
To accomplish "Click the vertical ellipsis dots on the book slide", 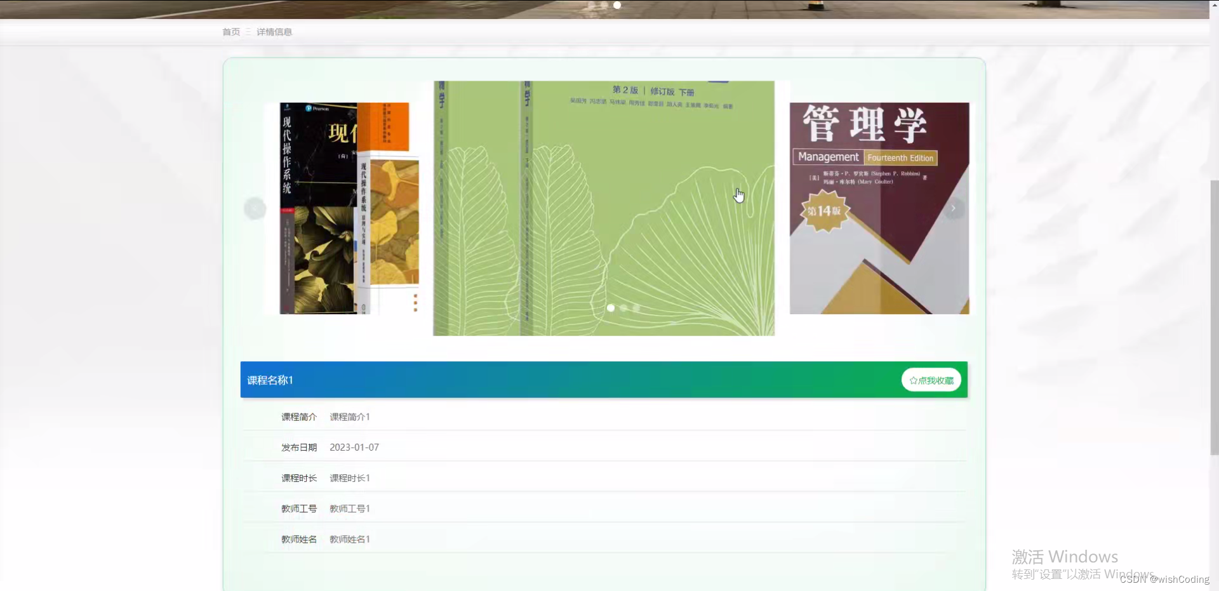I will (415, 303).
